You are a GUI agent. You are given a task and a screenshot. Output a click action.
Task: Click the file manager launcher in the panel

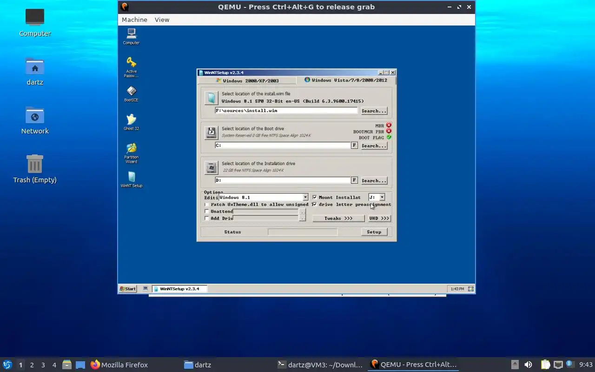click(66, 365)
